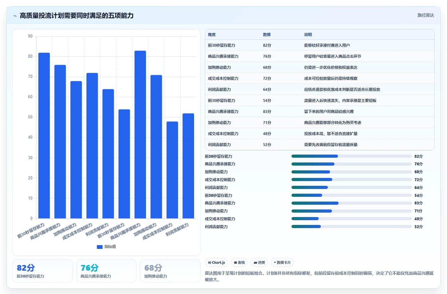Click the tallest bar in the bar chart
This screenshot has width=447, height=294.
coord(140,134)
